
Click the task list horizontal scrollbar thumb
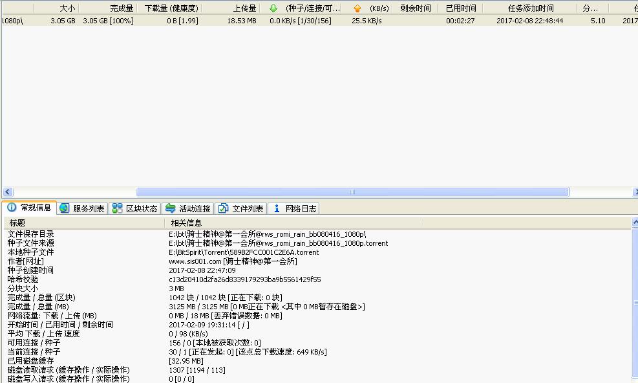[x=352, y=192]
